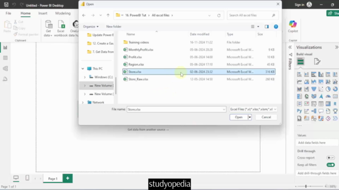Click the Help icon in Open dialog
Image resolution: width=339 pixels, height=190 pixels.
[x=276, y=26]
